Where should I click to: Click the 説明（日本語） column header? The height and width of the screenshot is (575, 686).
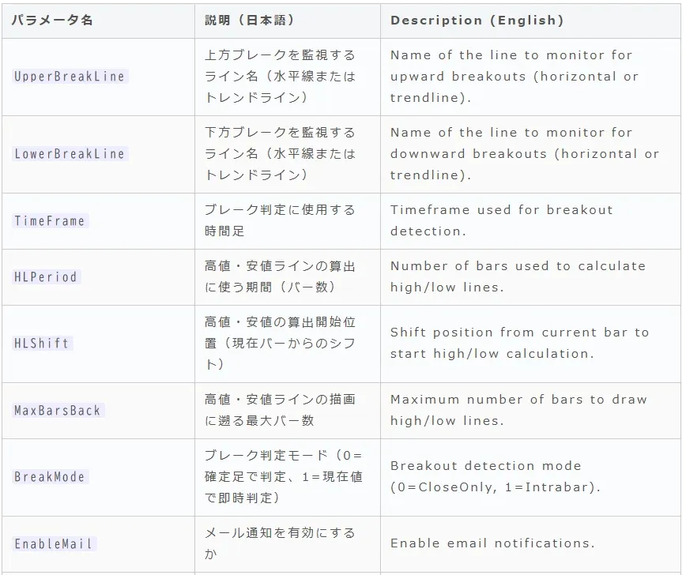250,20
